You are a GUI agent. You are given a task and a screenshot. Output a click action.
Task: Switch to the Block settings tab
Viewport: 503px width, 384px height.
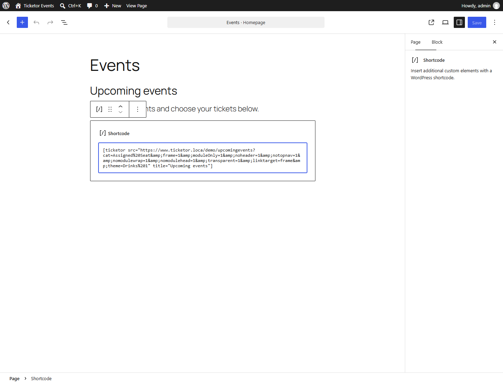(437, 42)
